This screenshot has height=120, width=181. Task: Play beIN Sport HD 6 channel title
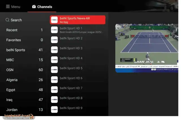(x=71, y=78)
